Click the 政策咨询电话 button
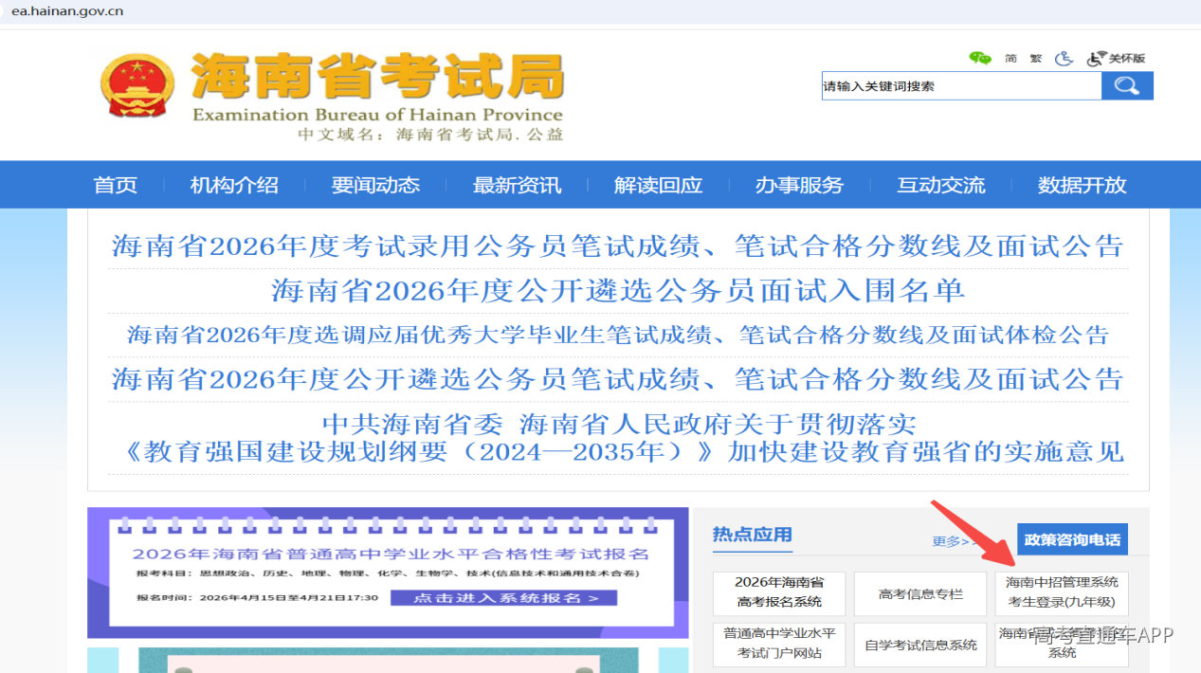This screenshot has width=1201, height=673. tap(1073, 539)
